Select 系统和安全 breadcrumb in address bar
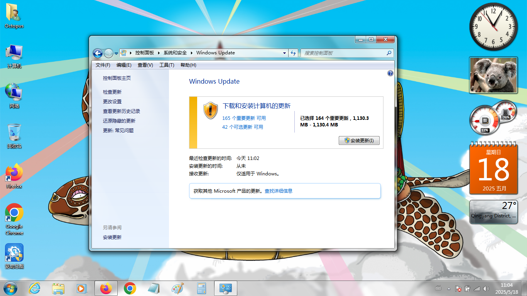This screenshot has width=527, height=296. pyautogui.click(x=175, y=53)
